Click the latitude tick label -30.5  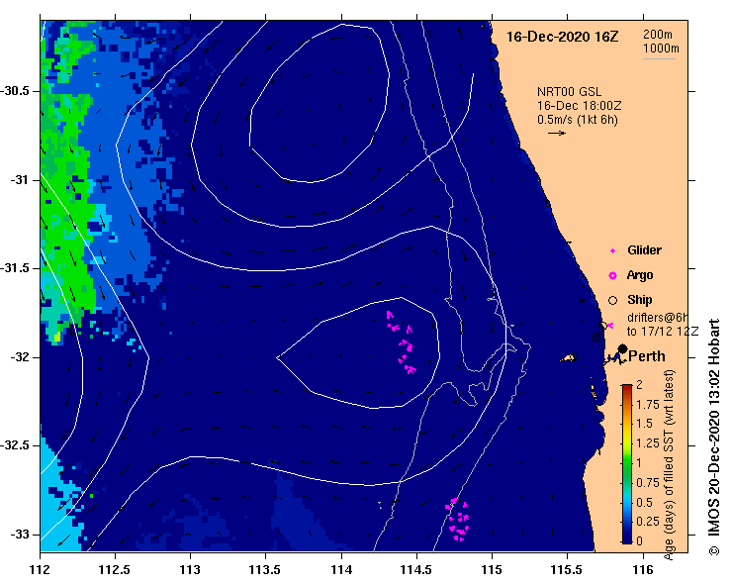tap(15, 91)
